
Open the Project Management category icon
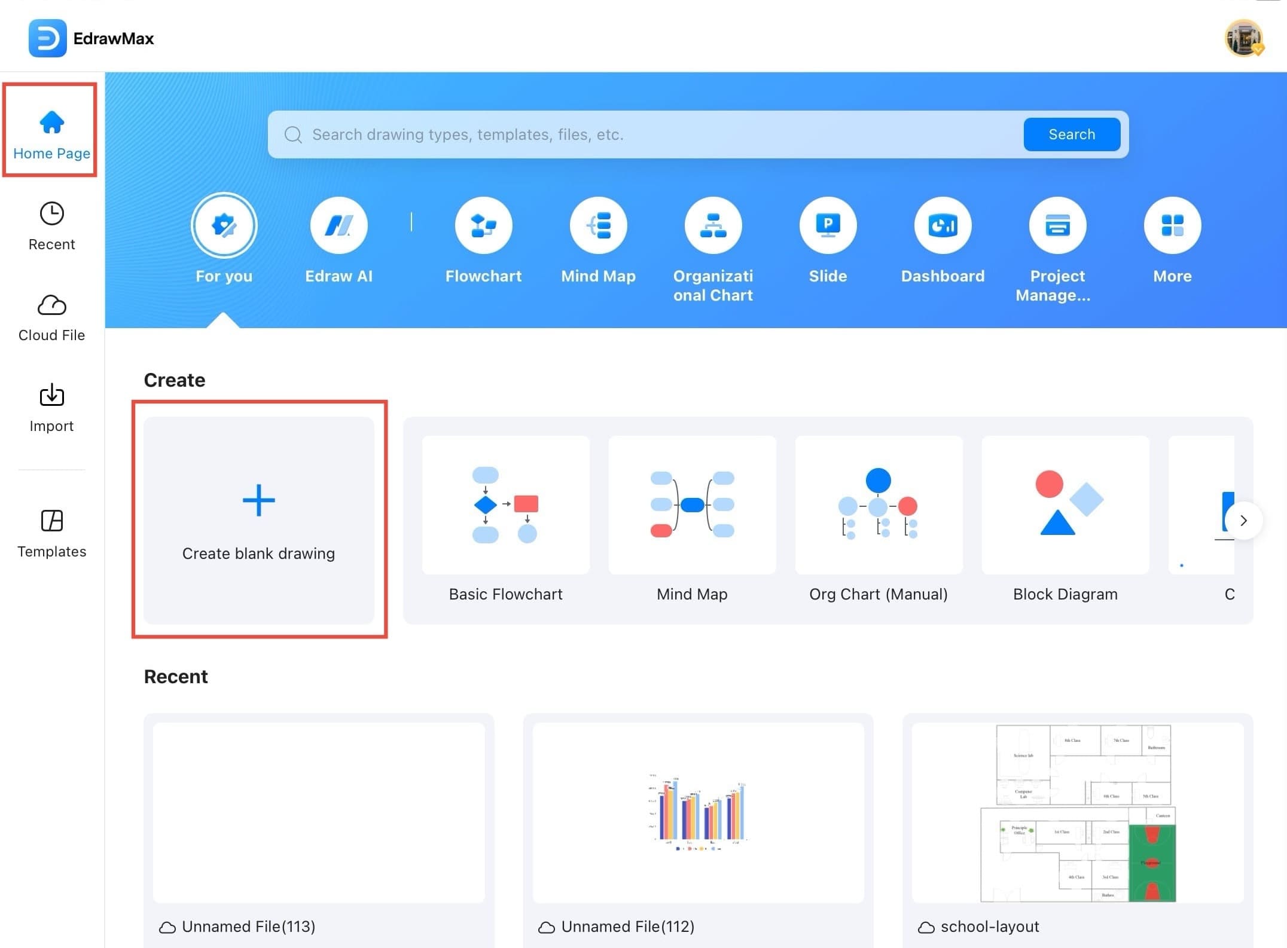point(1057,225)
